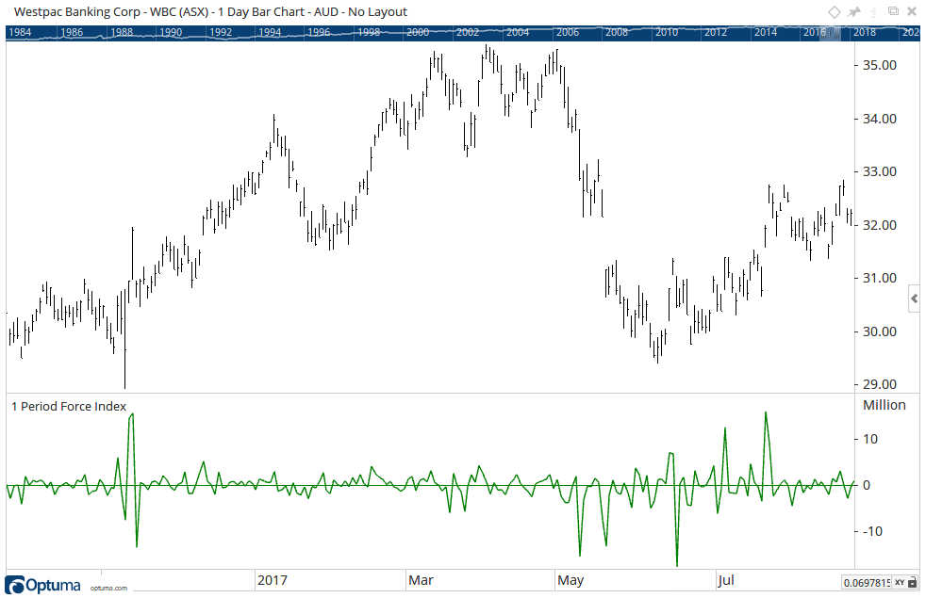Screen dimensions: 926x598
Task: Jump to 2008 on the timeline overview
Action: [x=617, y=32]
